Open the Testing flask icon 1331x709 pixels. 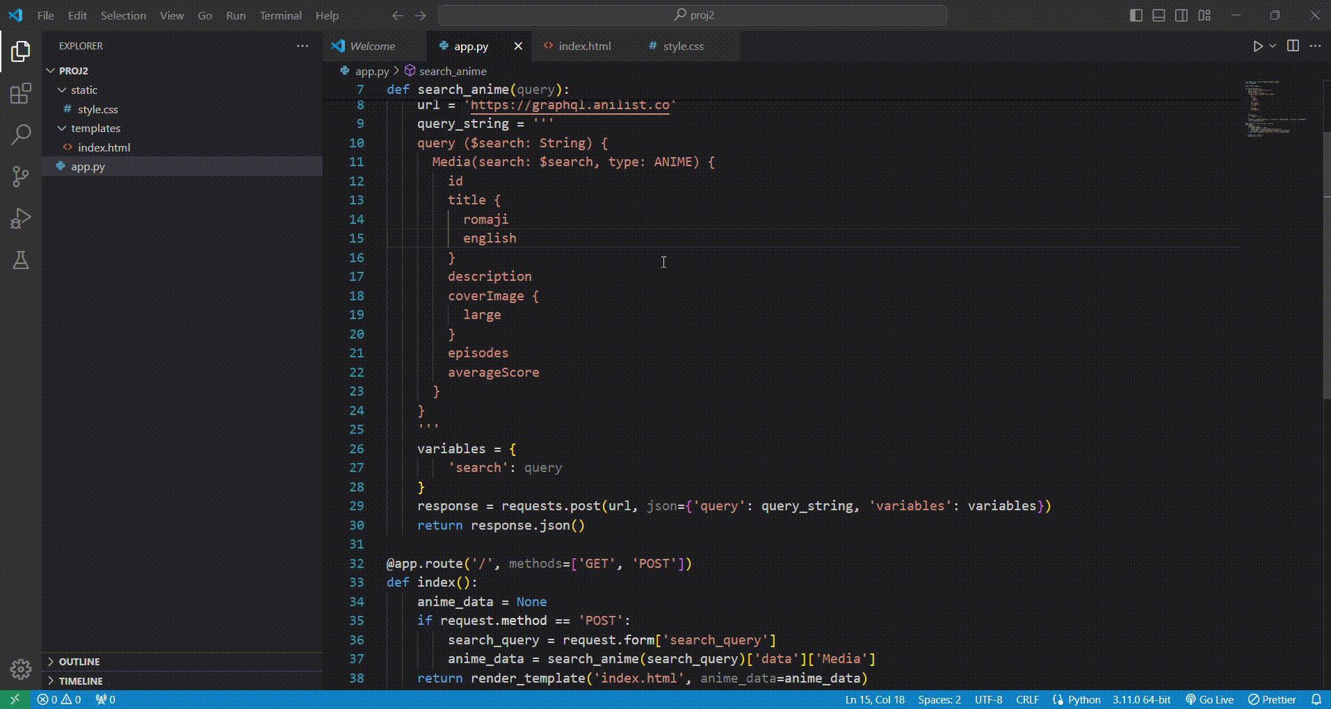click(21, 260)
